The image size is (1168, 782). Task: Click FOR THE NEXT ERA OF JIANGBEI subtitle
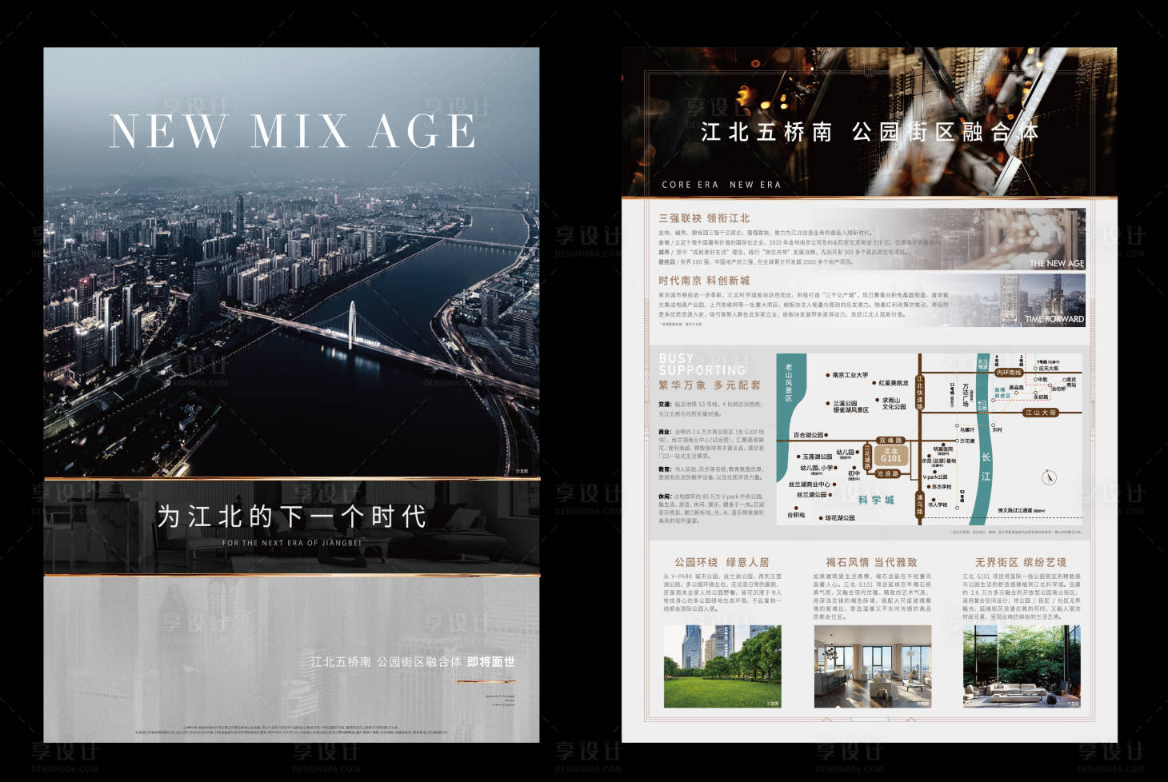coord(291,543)
